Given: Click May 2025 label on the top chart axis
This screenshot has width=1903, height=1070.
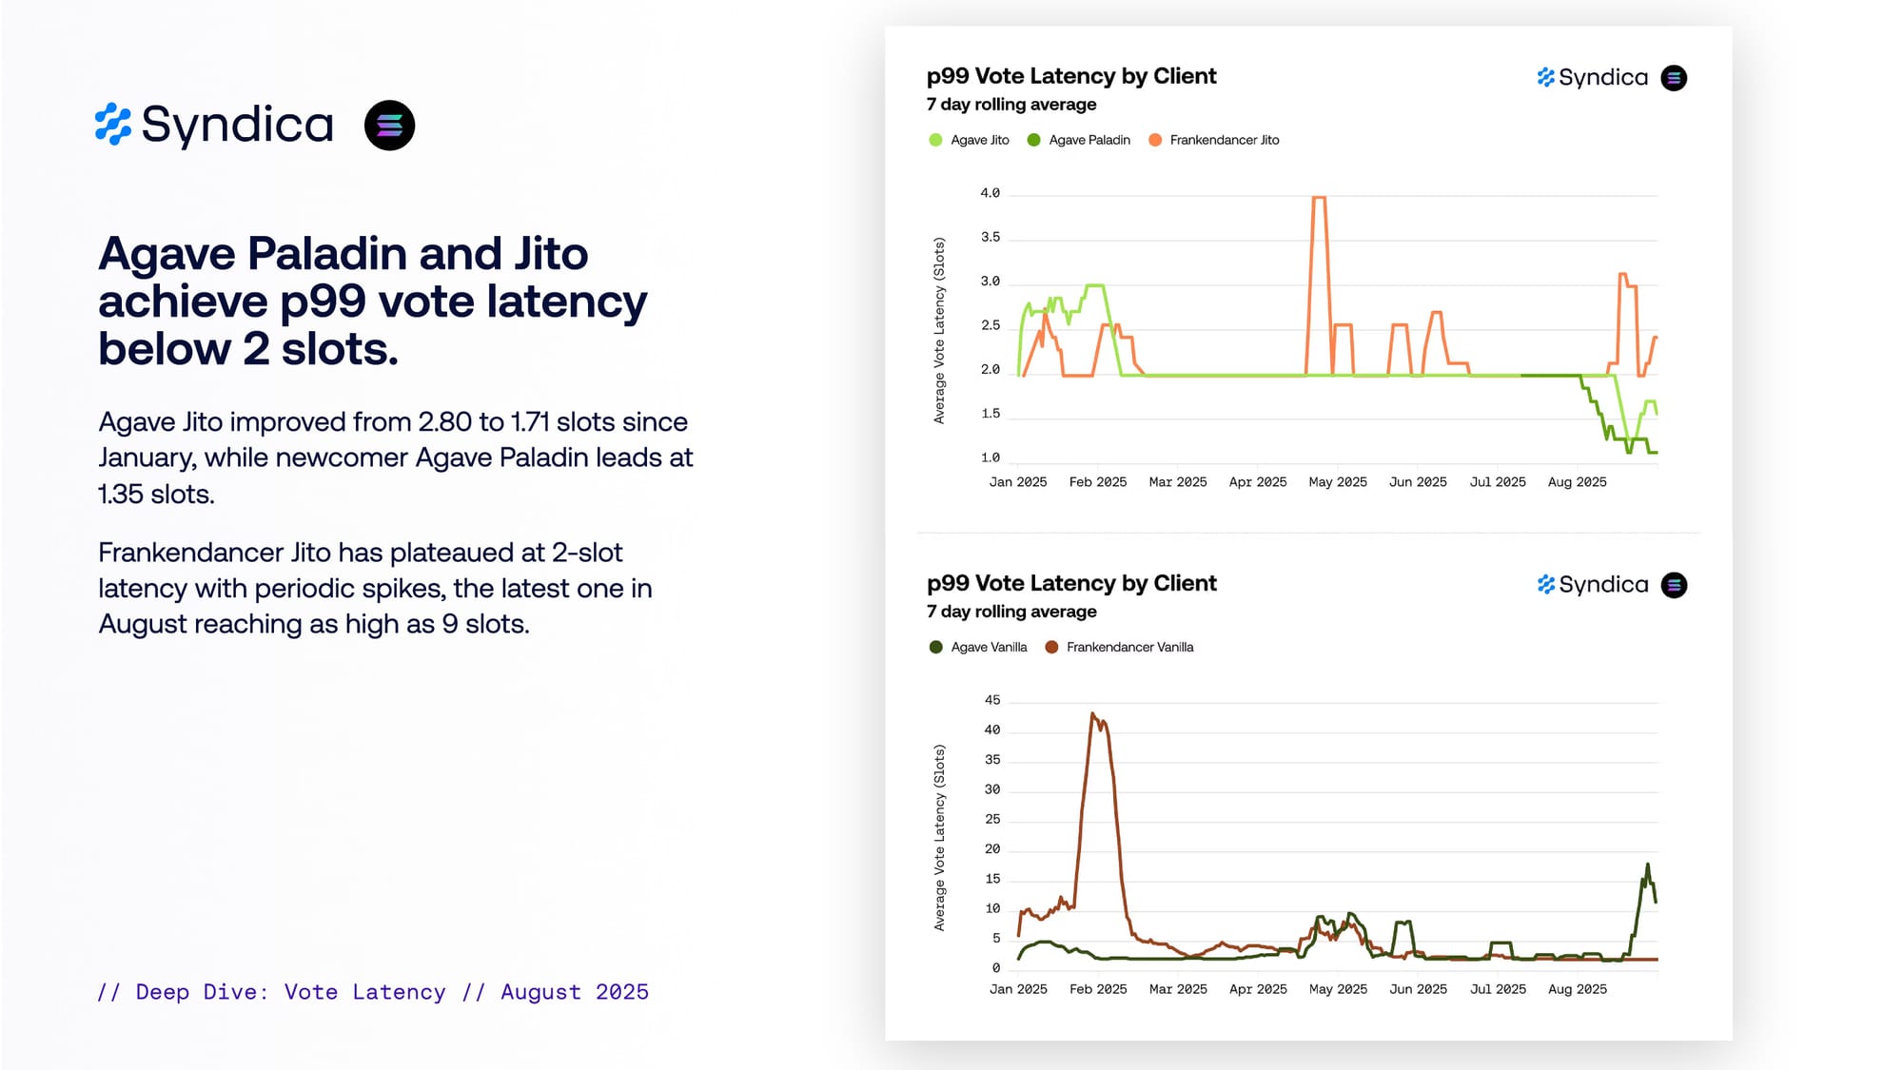Looking at the screenshot, I should pyautogui.click(x=1338, y=482).
